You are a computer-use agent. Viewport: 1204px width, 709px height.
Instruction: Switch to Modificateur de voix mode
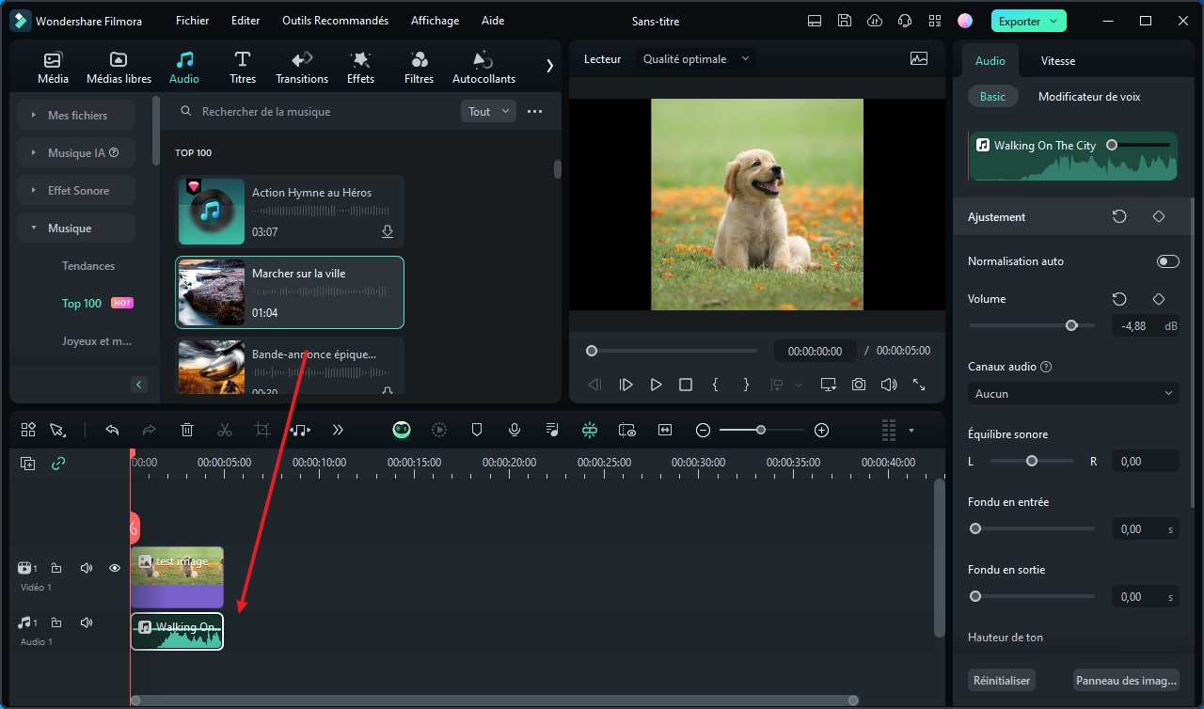1089,97
